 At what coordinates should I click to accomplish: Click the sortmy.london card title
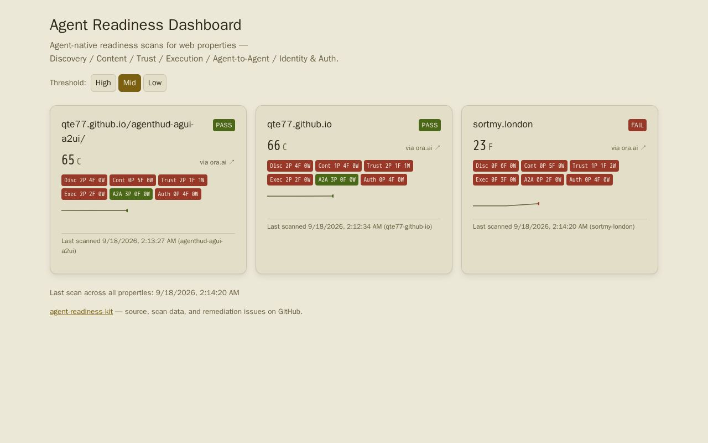tap(503, 125)
